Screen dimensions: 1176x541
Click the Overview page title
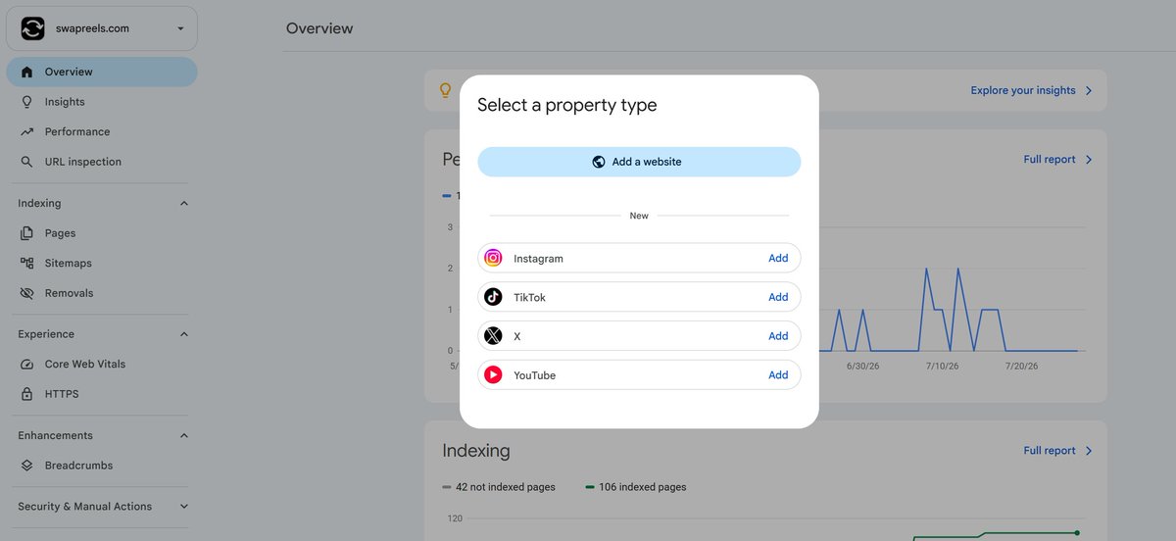point(319,28)
